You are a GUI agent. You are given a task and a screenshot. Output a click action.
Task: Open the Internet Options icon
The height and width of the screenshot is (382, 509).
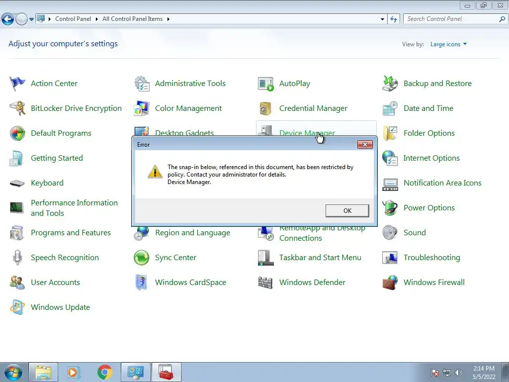(x=390, y=158)
